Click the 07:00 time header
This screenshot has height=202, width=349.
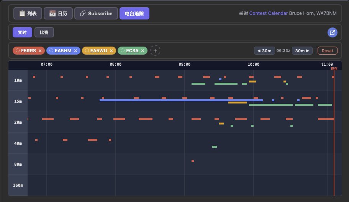click(x=46, y=64)
